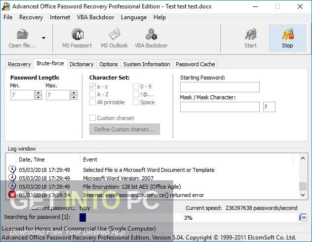Check the Space character option
The image size is (312, 242).
pos(136,102)
